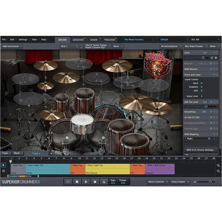Toggle the Reverse power button
This screenshot has height=222, width=222.
coord(211,63)
